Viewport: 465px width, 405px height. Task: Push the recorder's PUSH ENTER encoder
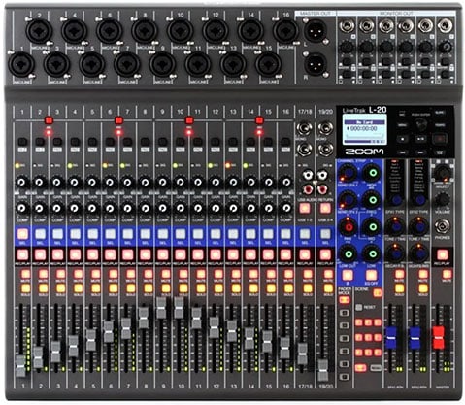point(420,124)
